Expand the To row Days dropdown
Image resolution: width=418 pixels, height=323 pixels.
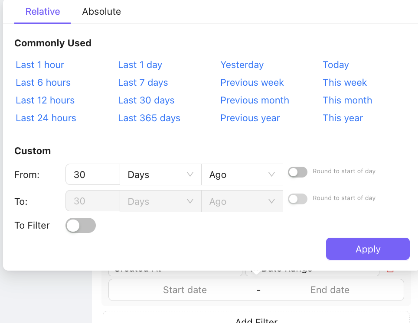pyautogui.click(x=160, y=201)
